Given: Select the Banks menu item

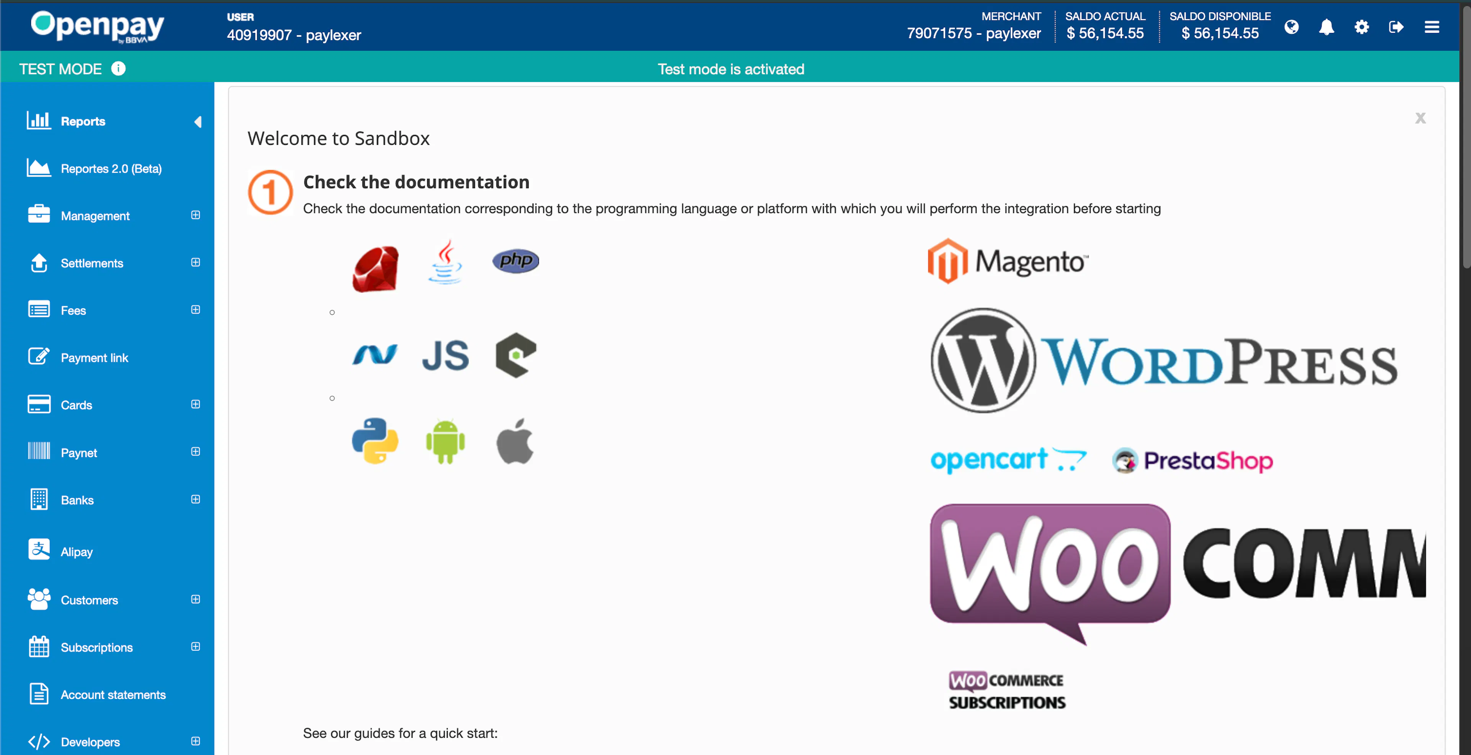Looking at the screenshot, I should pyautogui.click(x=107, y=500).
